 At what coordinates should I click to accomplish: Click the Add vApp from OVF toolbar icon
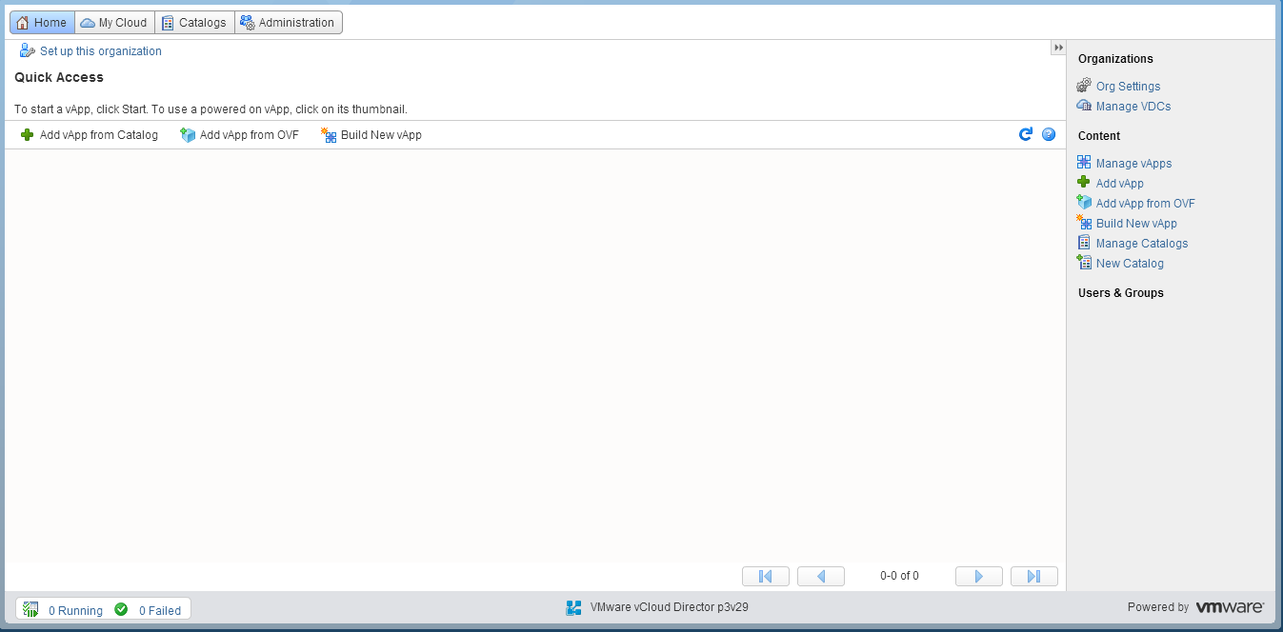(x=188, y=135)
